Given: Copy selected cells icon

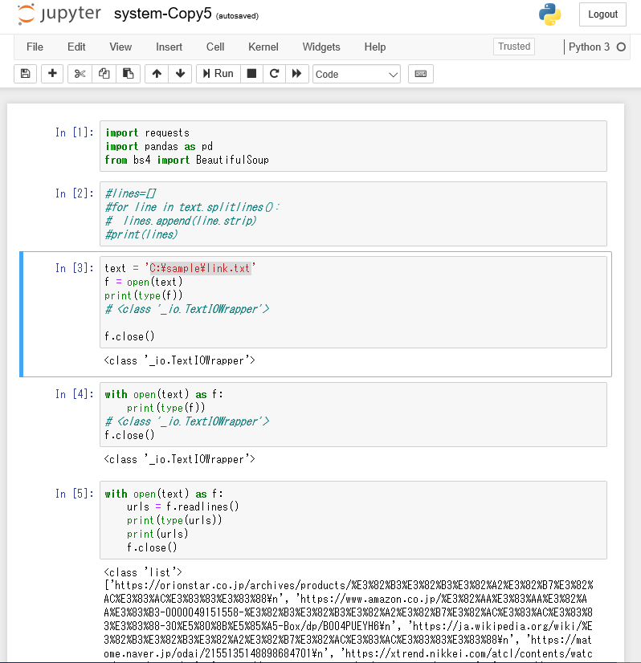Looking at the screenshot, I should pyautogui.click(x=104, y=74).
